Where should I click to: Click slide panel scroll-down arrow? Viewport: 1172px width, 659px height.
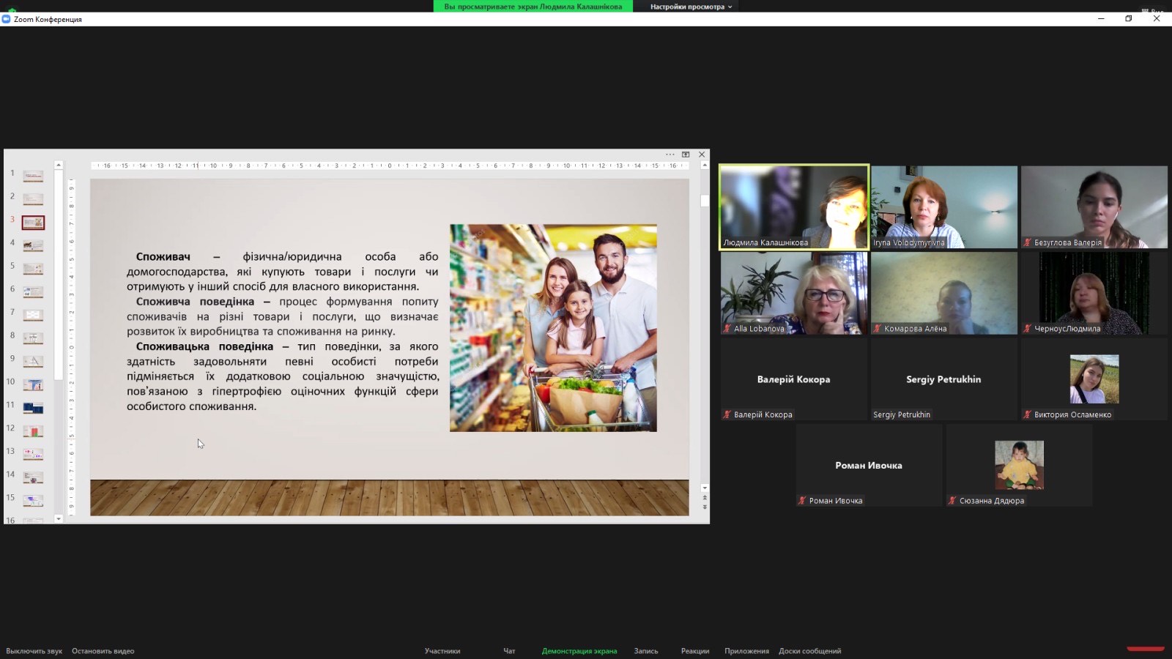point(59,518)
